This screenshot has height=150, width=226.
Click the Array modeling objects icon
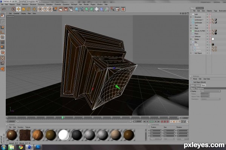[x=92, y=9]
